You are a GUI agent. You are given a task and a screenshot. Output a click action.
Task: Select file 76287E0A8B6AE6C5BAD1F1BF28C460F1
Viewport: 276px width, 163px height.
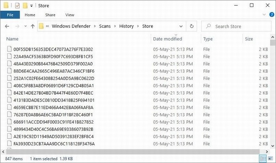[53, 115]
